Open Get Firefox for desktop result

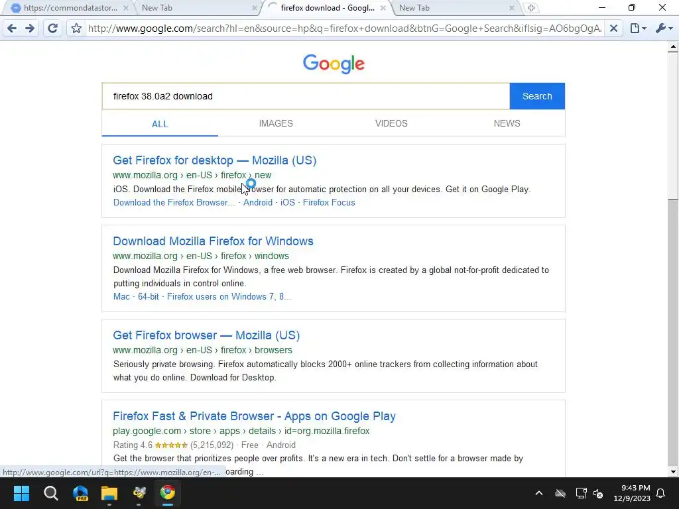click(214, 160)
